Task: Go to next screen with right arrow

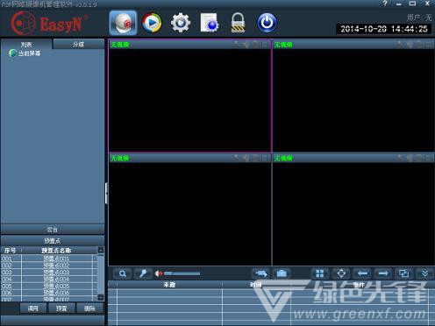Action: point(383,273)
